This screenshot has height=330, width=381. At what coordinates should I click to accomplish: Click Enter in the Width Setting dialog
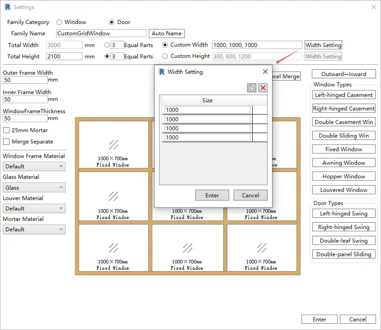point(212,195)
